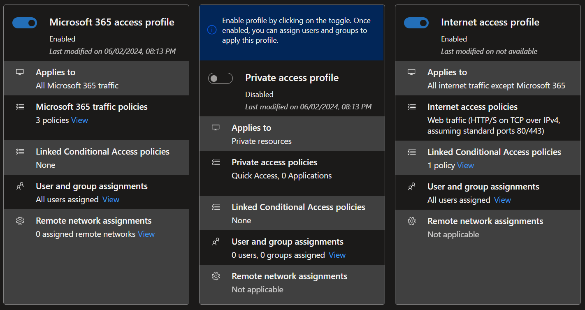585x310 pixels.
Task: Click list icon next to Internet access policies
Action: pos(411,106)
